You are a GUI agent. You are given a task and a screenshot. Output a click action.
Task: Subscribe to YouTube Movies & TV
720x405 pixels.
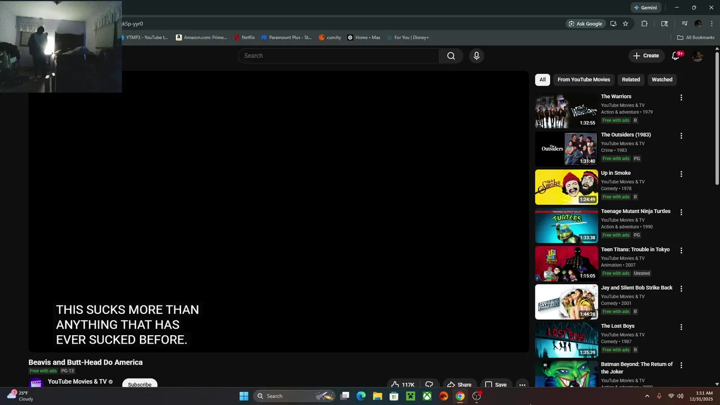(x=139, y=384)
